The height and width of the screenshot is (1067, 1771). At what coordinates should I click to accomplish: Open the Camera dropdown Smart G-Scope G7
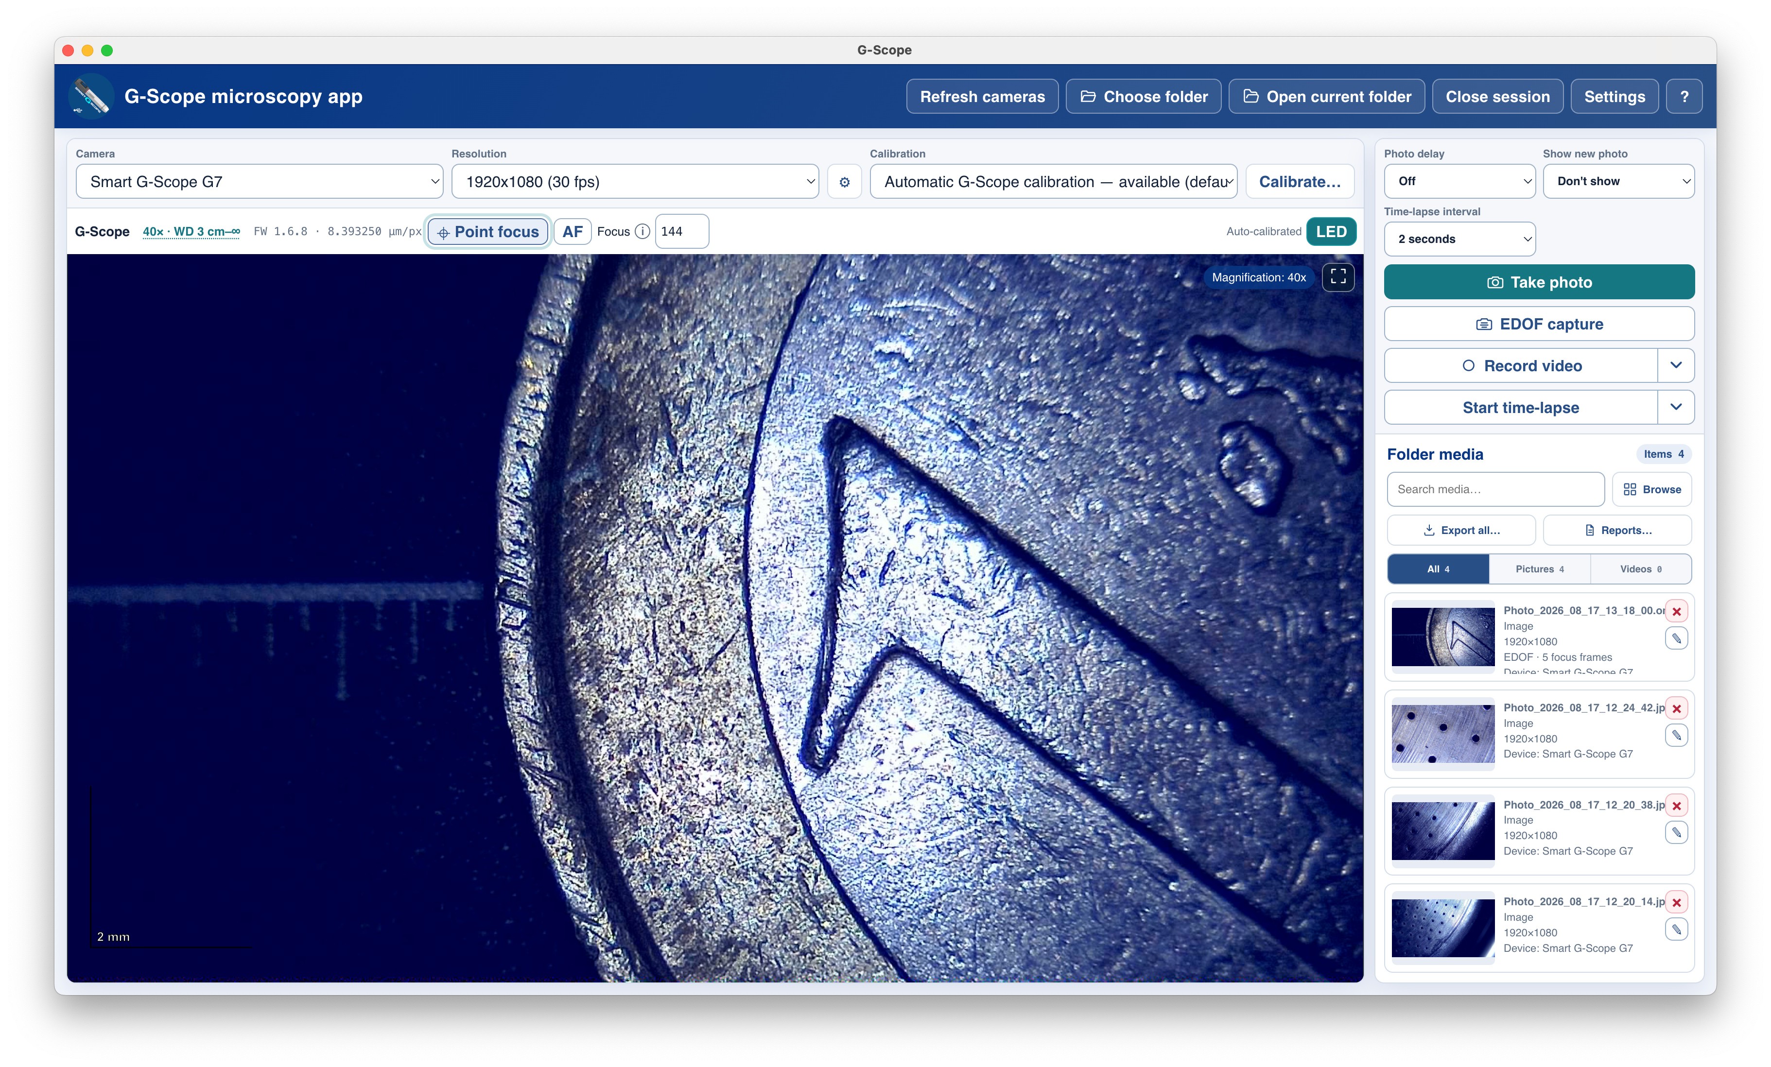point(260,182)
